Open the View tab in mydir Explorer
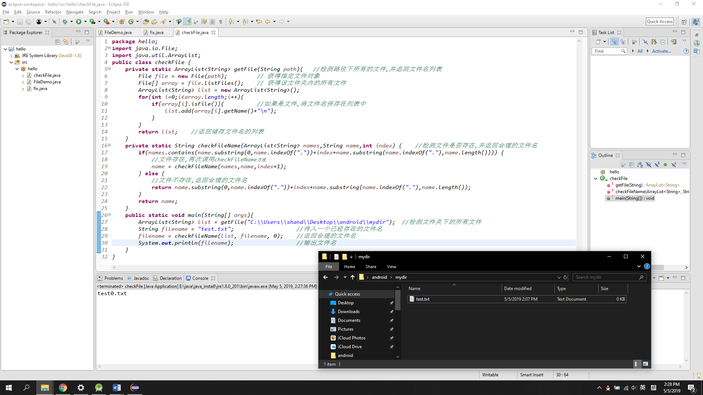The height and width of the screenshot is (395, 703). [391, 267]
